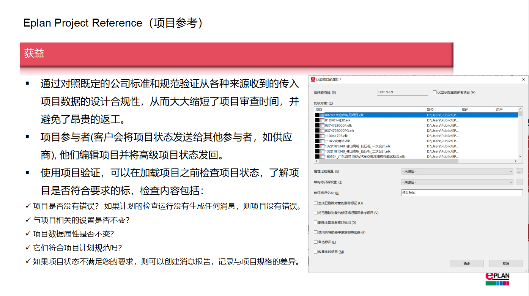
Task: Tick 删除全部现有修订标记 (D)
Action: [316, 223]
